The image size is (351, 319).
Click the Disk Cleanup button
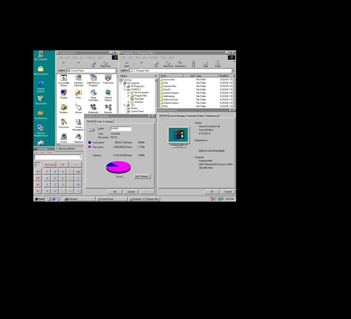tap(142, 177)
